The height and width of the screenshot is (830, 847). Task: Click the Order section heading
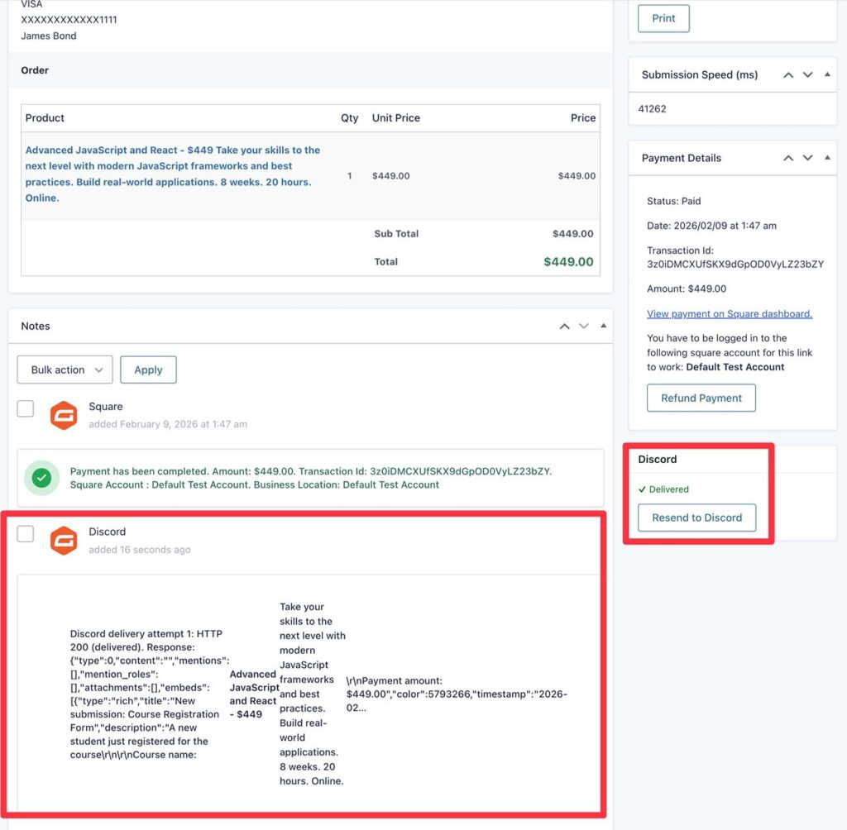(x=35, y=70)
